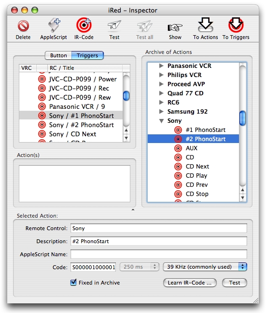This screenshot has height=313, width=266.
Task: Uncheck the Fixed in Archive checkbox
Action: point(73,282)
